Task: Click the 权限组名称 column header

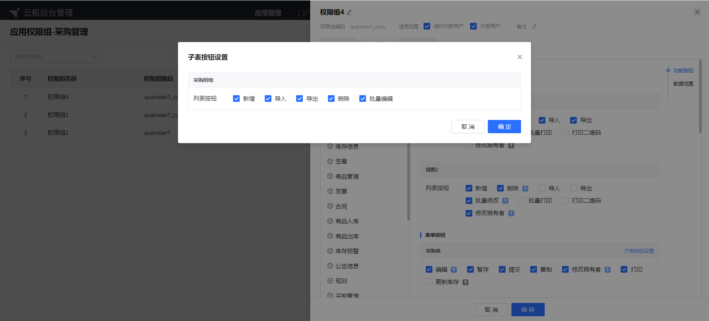Action: click(x=62, y=79)
